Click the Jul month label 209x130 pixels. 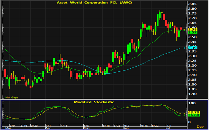(x=168, y=128)
